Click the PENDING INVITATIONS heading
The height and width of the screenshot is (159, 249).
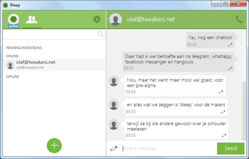click(24, 48)
